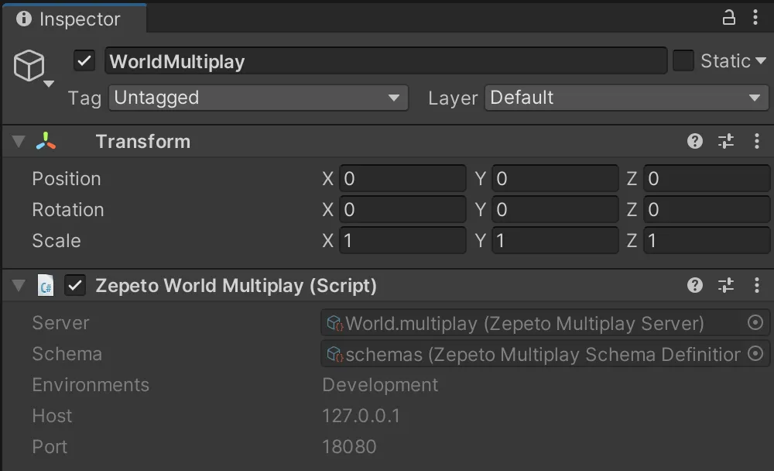
Task: Enable the Static checkbox
Action: (x=683, y=60)
